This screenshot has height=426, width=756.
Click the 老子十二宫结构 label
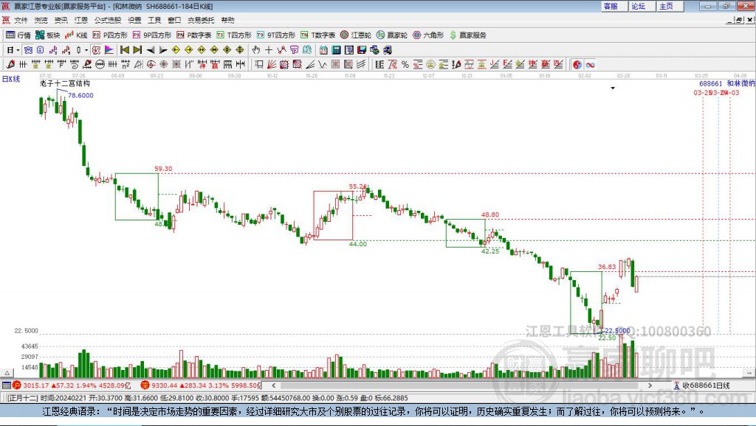click(x=65, y=83)
